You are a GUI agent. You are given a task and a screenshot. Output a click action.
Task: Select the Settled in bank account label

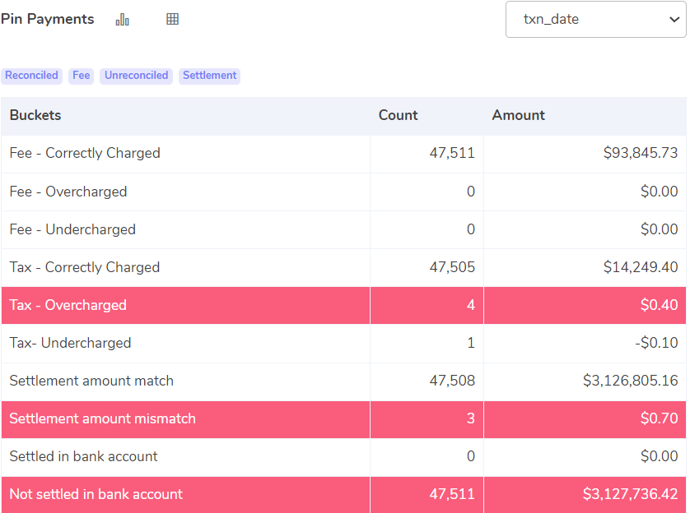click(84, 456)
